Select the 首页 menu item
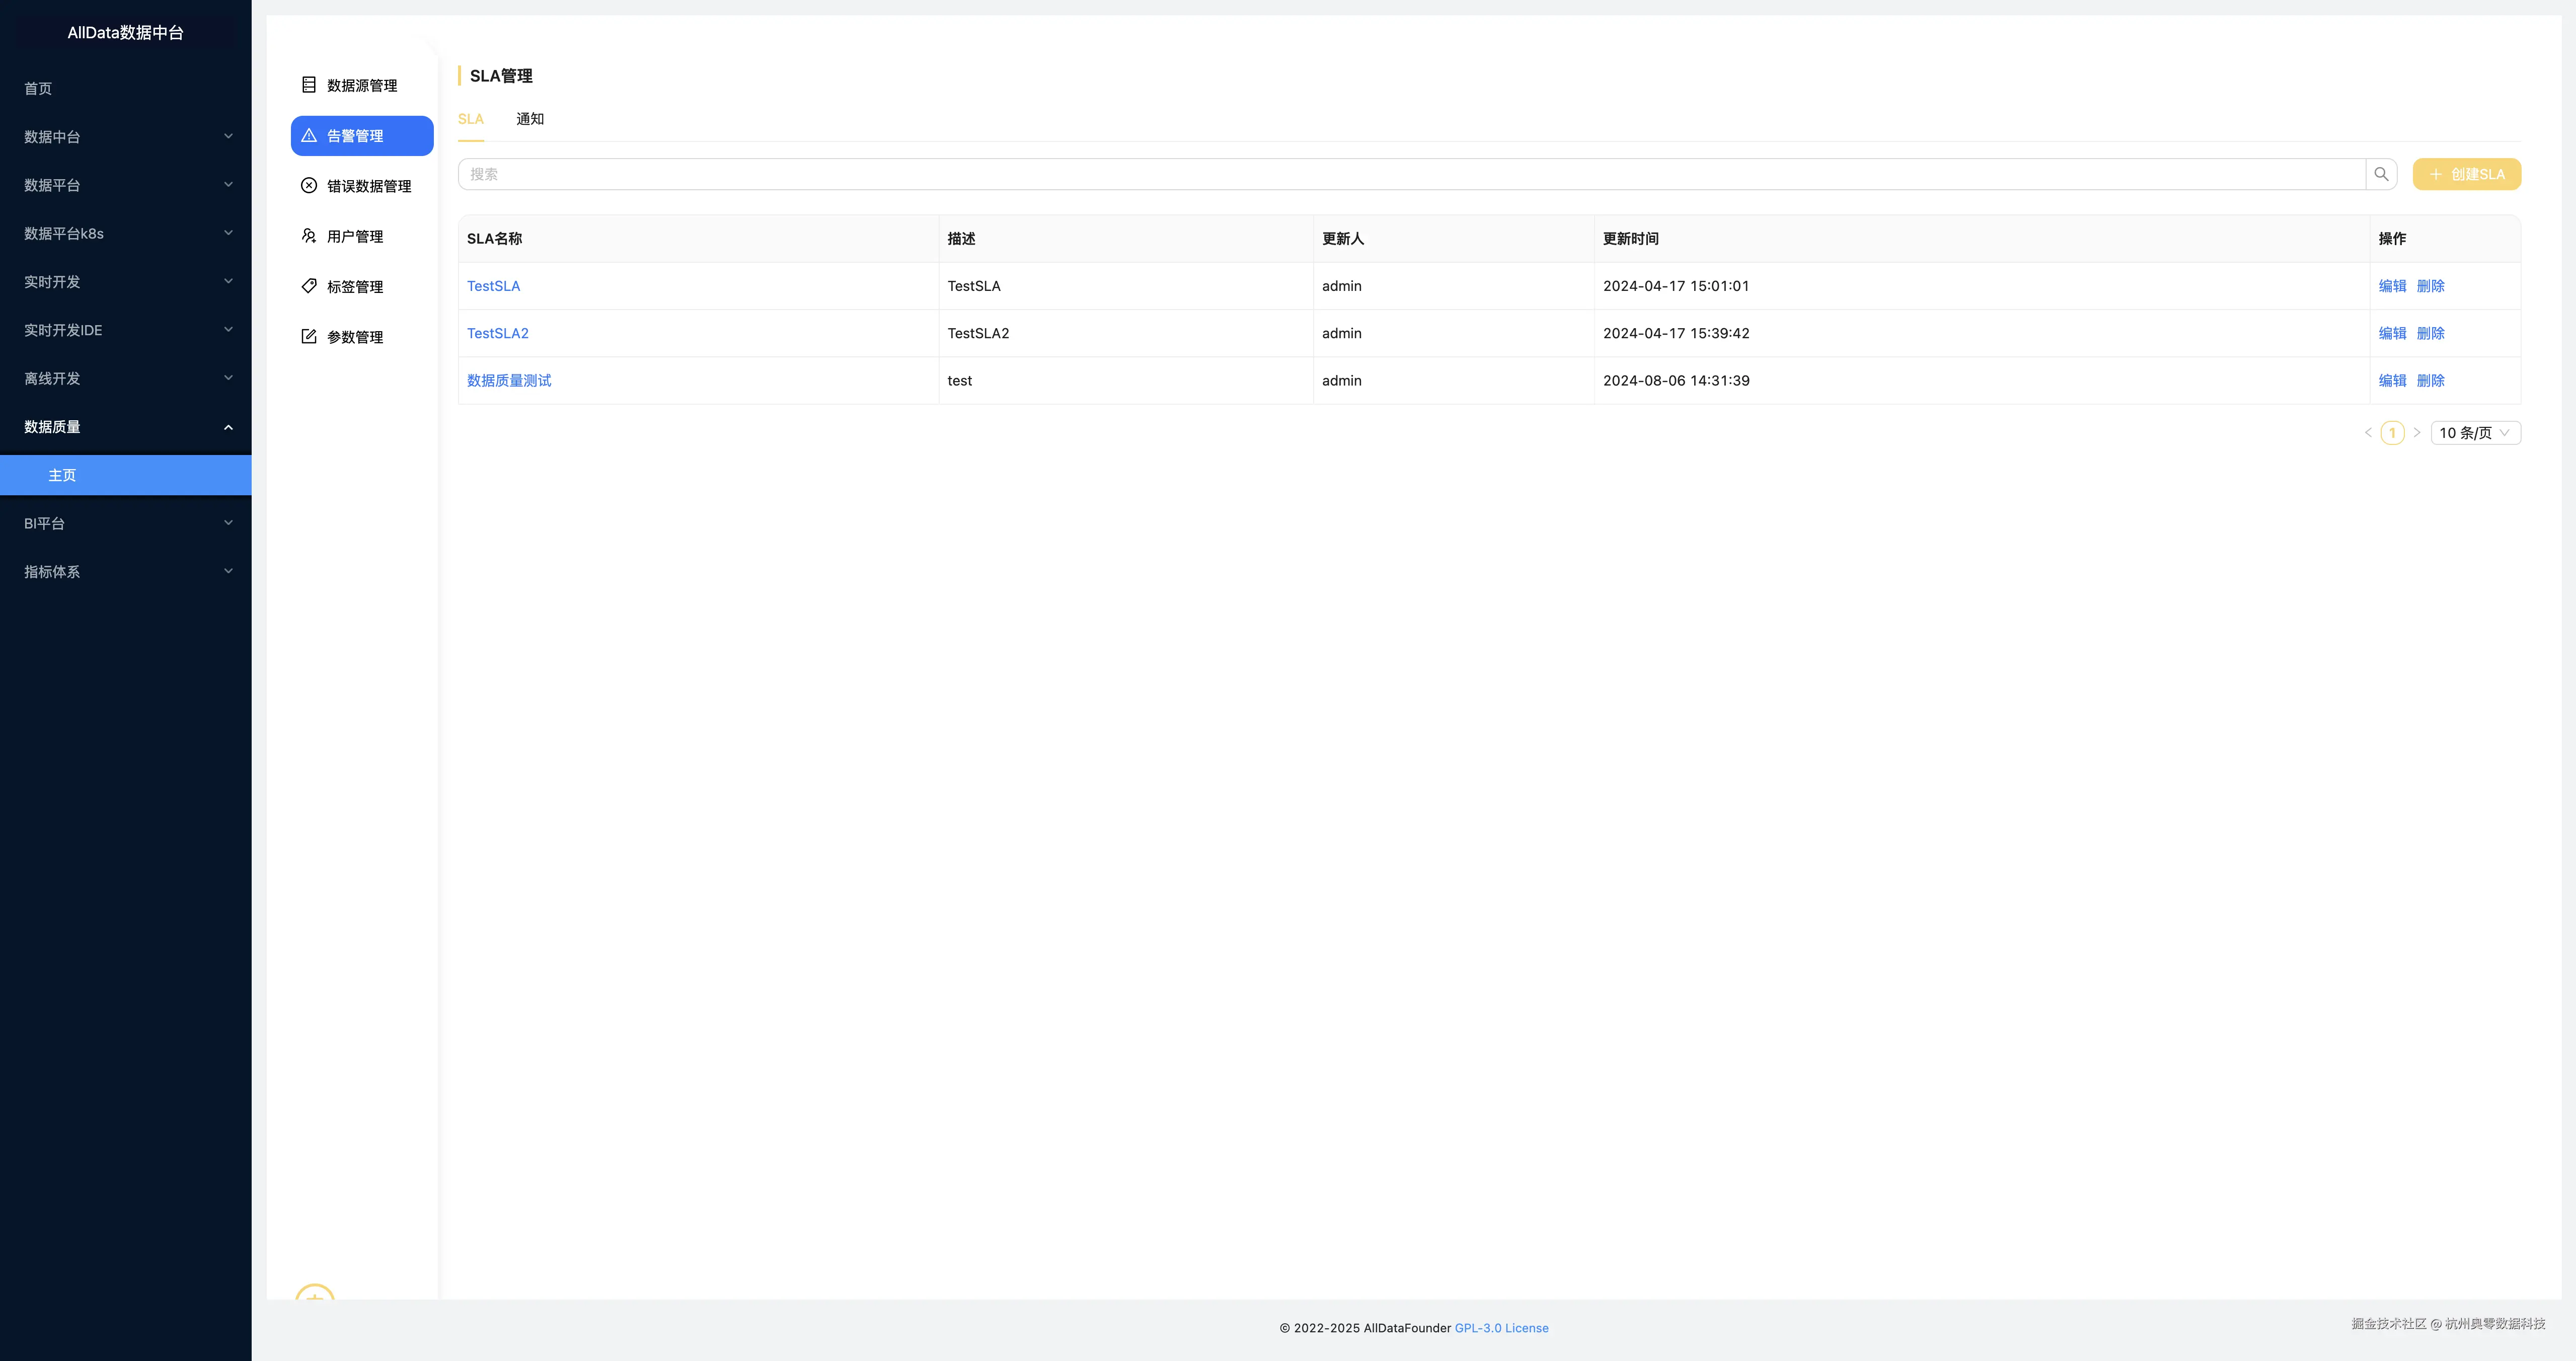Viewport: 2576px width, 1361px height. (38, 89)
